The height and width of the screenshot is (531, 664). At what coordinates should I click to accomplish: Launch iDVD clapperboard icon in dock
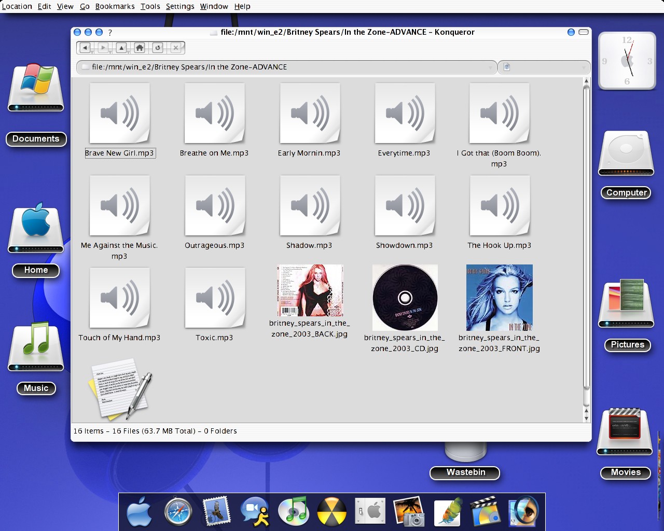(486, 511)
